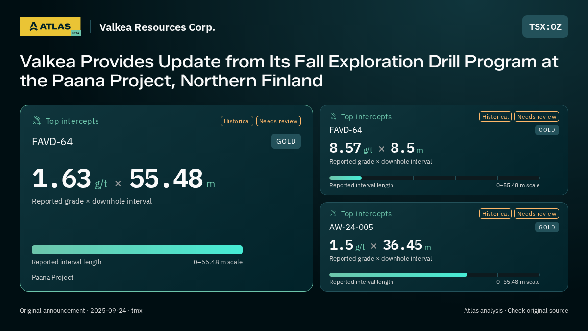
Task: Select the Valkea Resources Corp. company name
Action: click(x=157, y=27)
